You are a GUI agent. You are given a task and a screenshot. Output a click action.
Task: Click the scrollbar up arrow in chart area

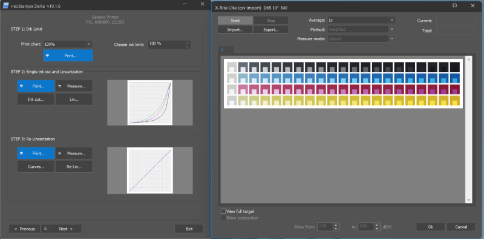click(x=468, y=59)
